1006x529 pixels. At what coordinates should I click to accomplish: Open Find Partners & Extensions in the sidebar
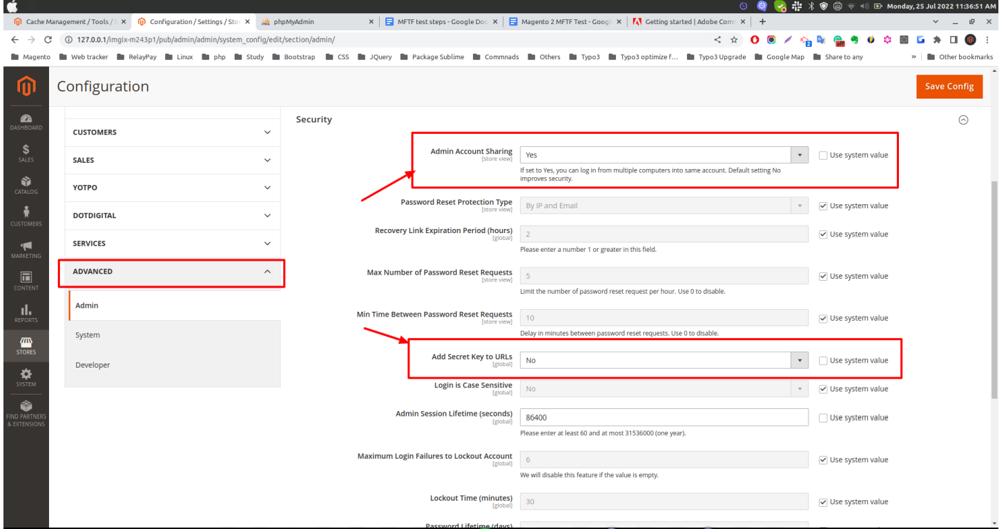26,415
